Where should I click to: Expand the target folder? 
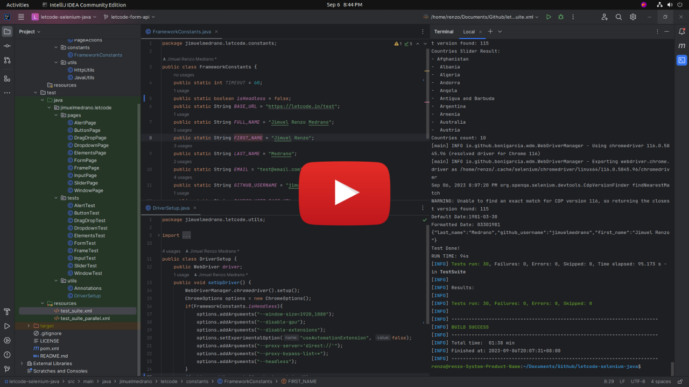pos(29,326)
